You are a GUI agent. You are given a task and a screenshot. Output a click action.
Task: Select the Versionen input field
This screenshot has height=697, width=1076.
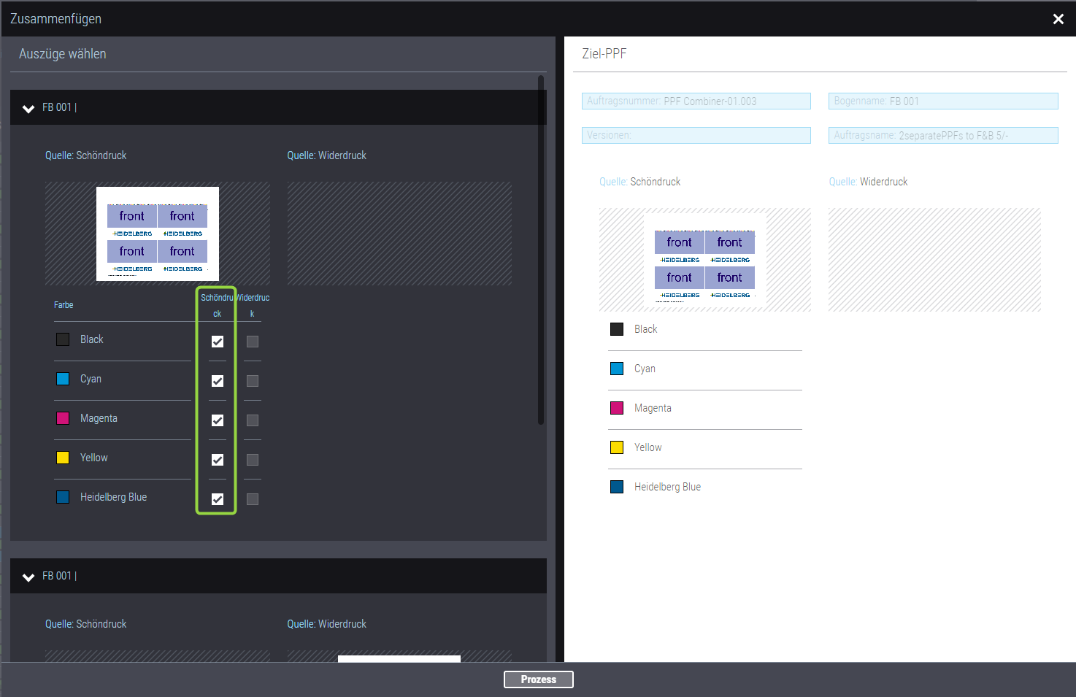696,135
